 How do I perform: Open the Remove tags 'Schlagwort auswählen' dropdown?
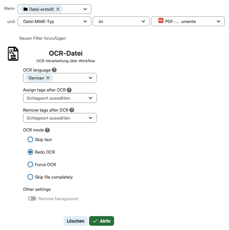(x=60, y=118)
